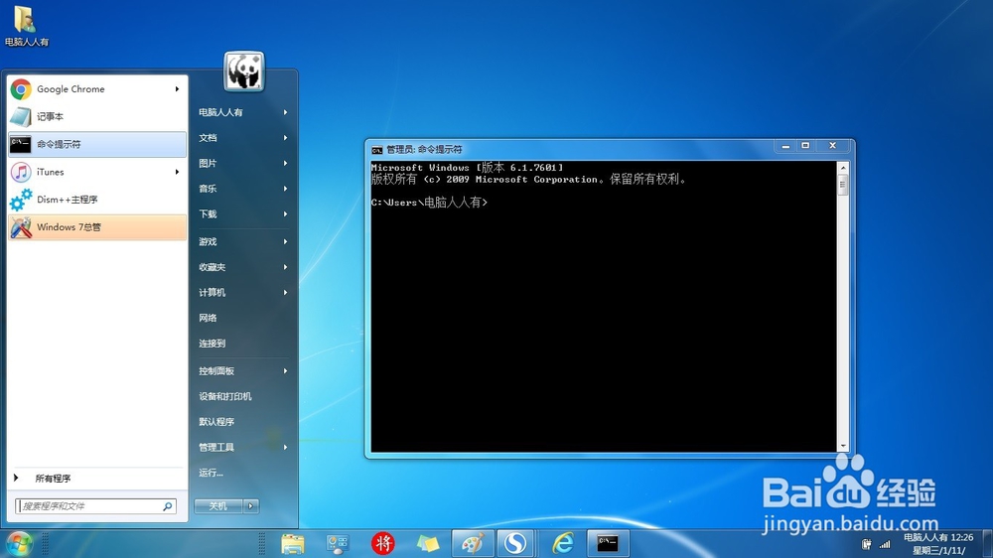Open the Paint palette taskbar icon
Screen dimensions: 993x558
473,543
